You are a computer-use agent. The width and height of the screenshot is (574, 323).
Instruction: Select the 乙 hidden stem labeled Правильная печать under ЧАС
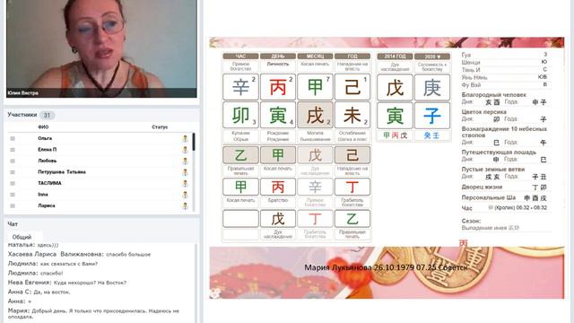coord(240,155)
